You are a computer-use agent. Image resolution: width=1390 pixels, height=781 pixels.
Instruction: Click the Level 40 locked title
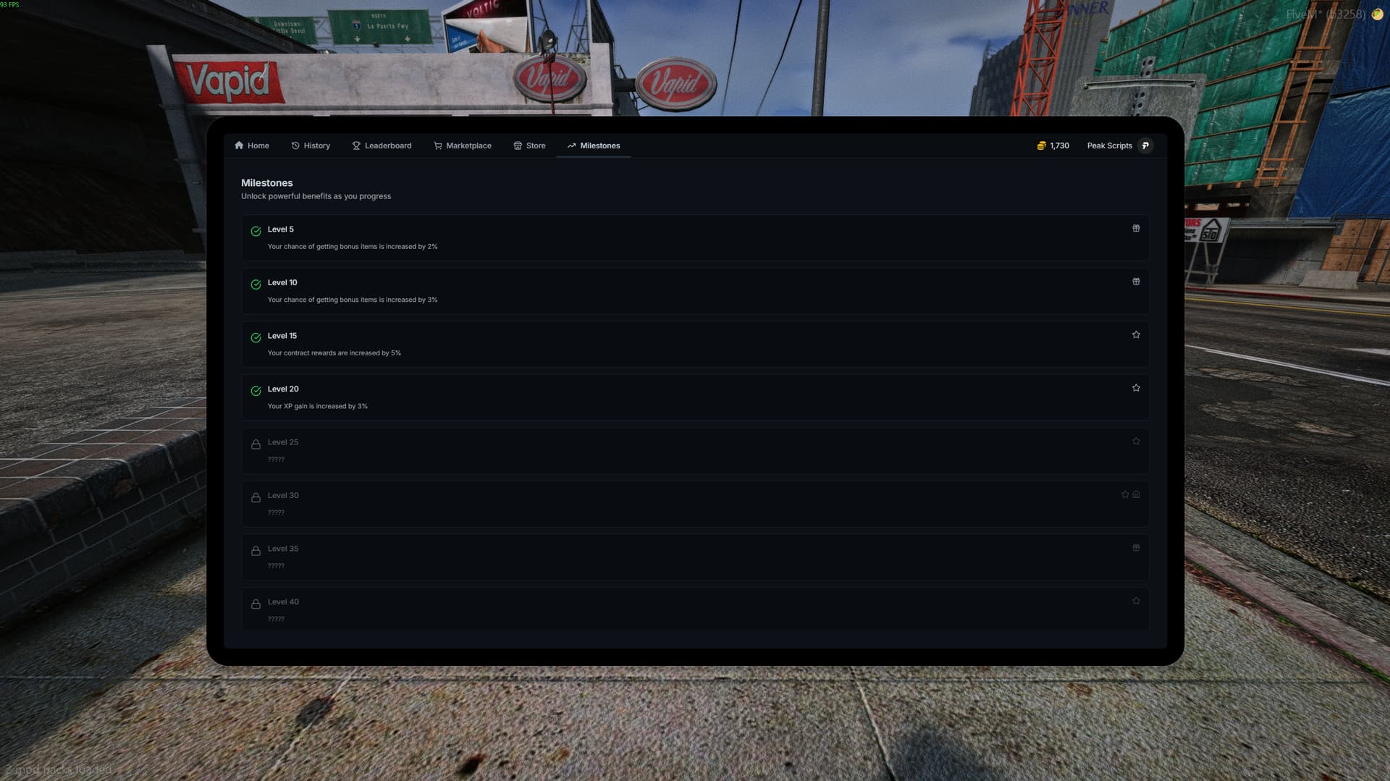pos(283,601)
